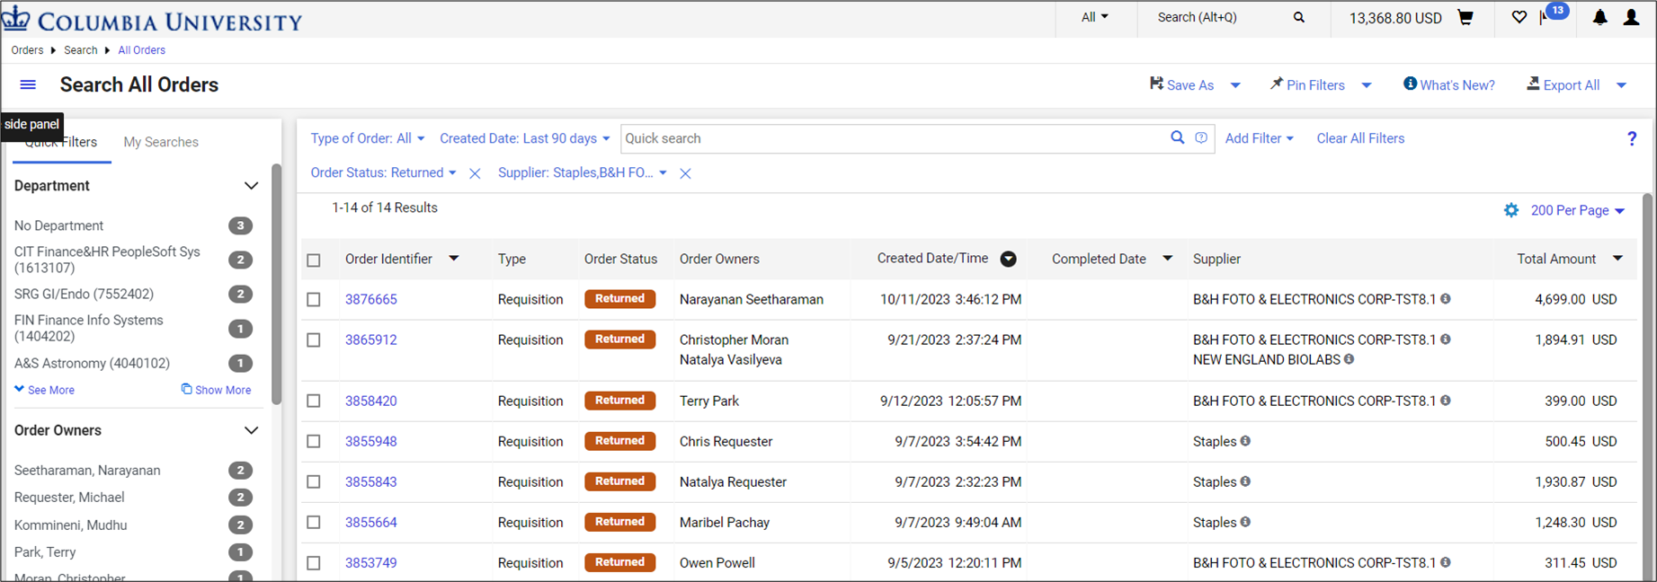
Task: Collapse the Department section chevron
Action: click(x=251, y=186)
